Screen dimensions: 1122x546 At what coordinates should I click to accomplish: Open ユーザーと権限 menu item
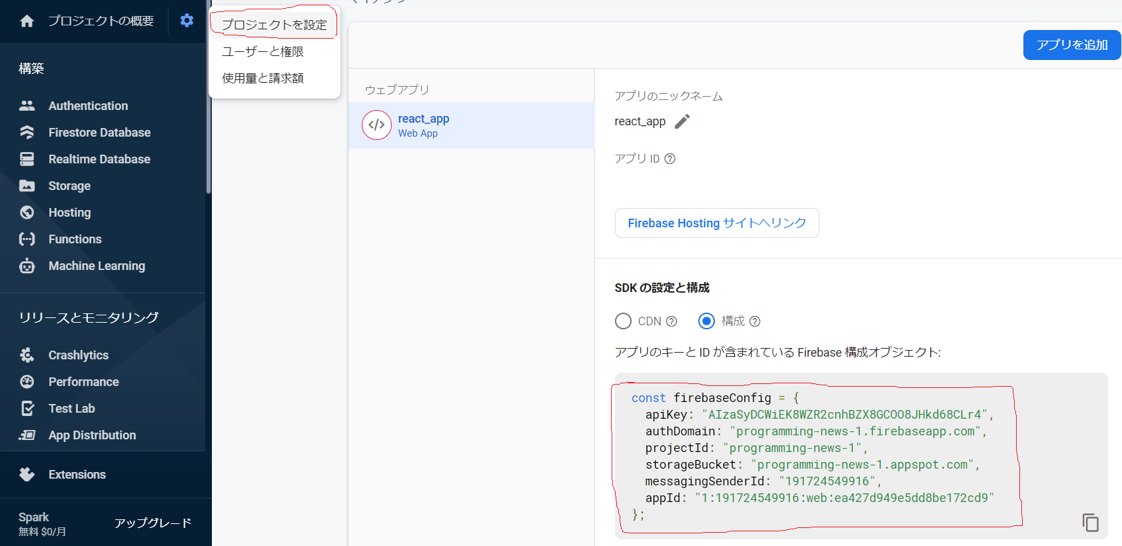(263, 51)
